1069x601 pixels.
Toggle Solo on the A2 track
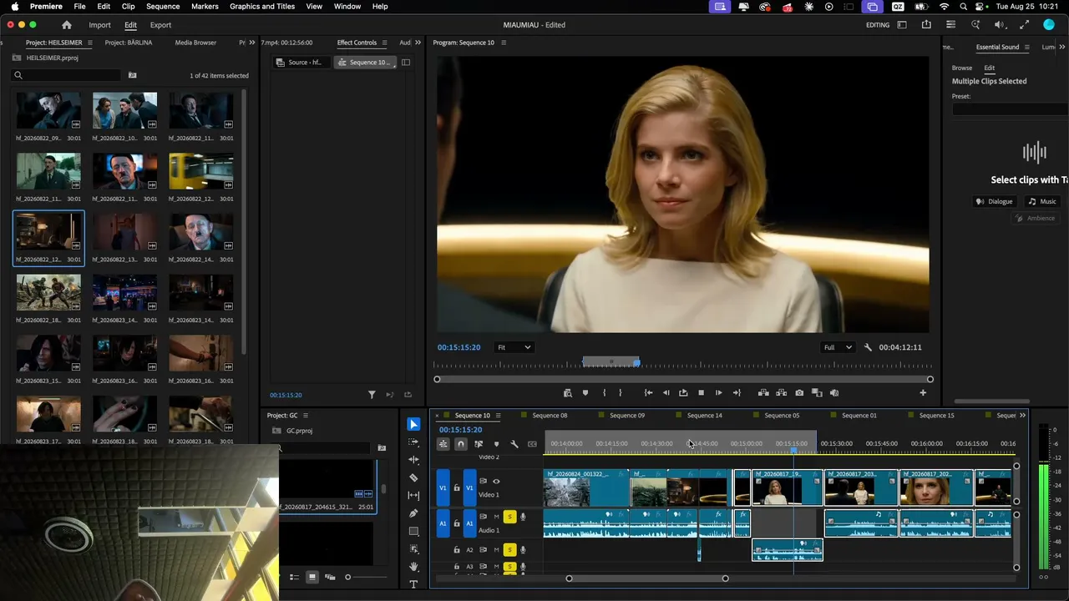pos(509,549)
